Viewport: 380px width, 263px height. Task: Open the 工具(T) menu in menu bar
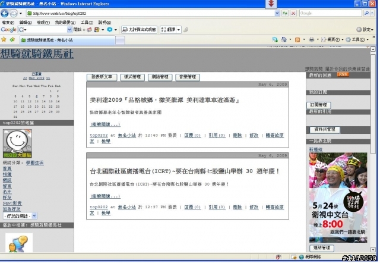pyautogui.click(x=87, y=23)
